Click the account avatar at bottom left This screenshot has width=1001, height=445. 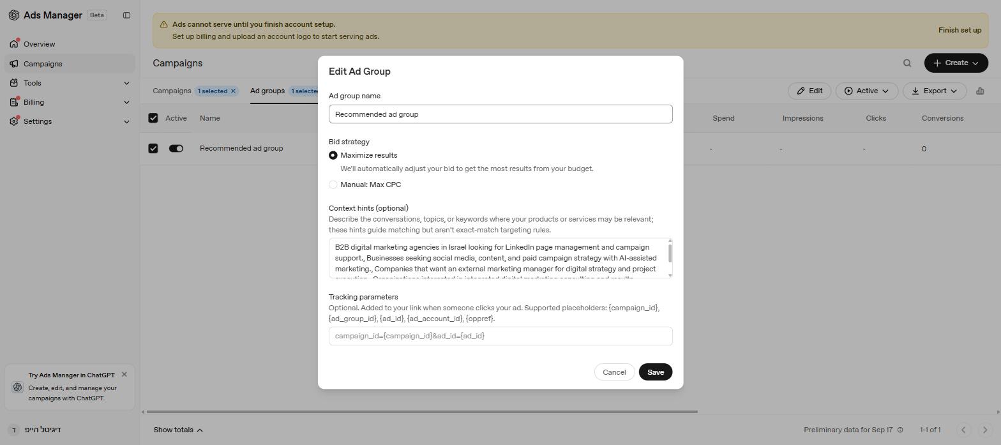pyautogui.click(x=14, y=430)
